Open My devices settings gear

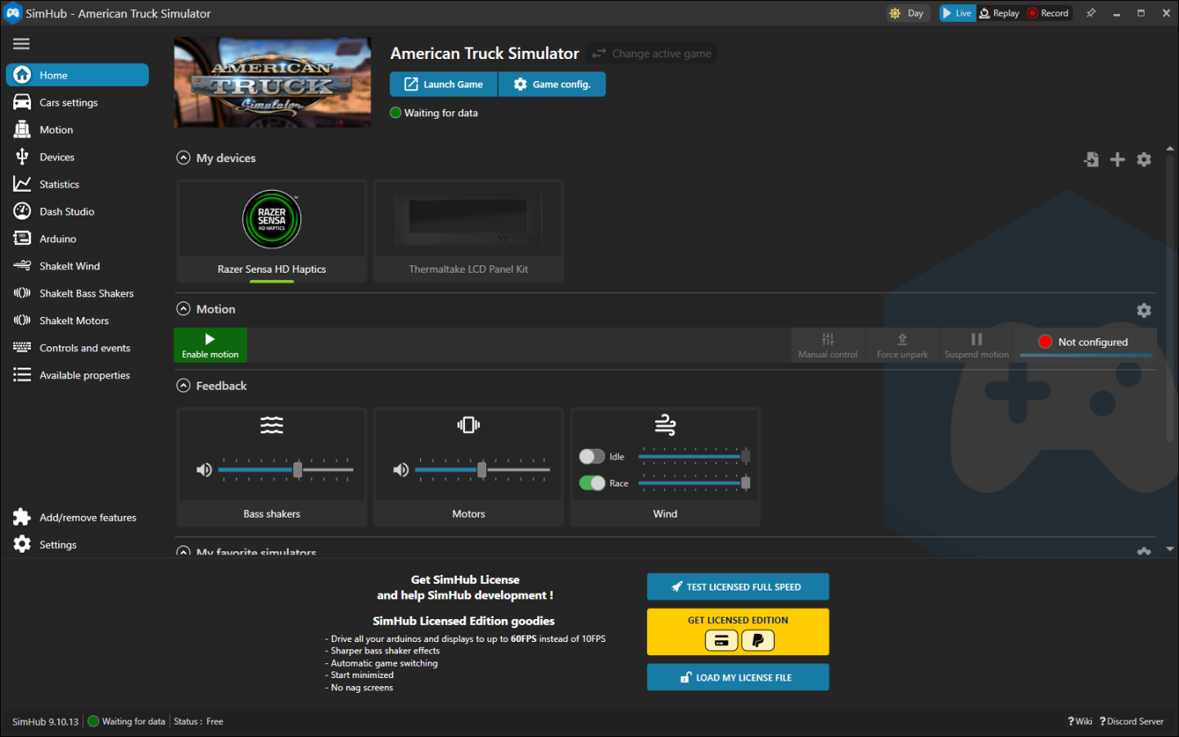pyautogui.click(x=1144, y=160)
